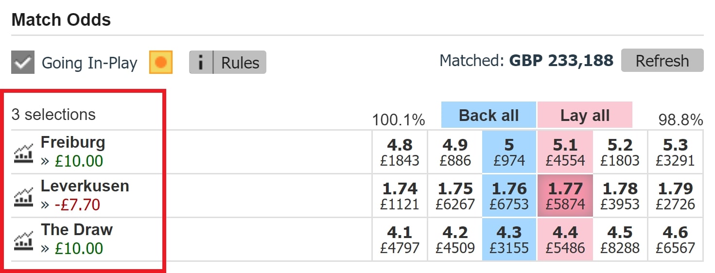Open the Leverkusen price chart icon

pos(23,196)
